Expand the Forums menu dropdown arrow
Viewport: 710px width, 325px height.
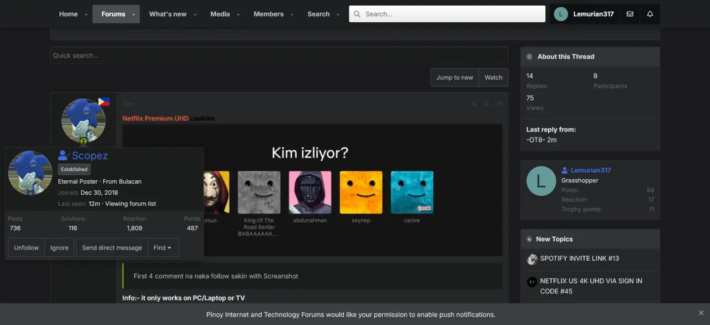[134, 14]
